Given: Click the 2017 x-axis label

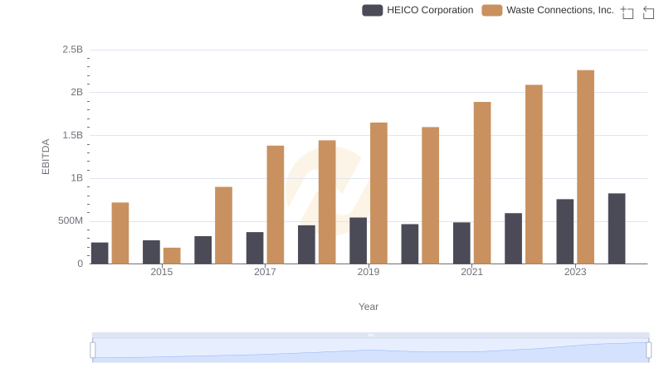Looking at the screenshot, I should coord(265,272).
